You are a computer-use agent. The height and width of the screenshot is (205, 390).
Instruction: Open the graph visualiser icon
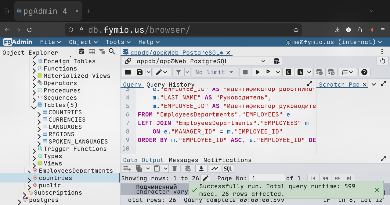pos(215,169)
